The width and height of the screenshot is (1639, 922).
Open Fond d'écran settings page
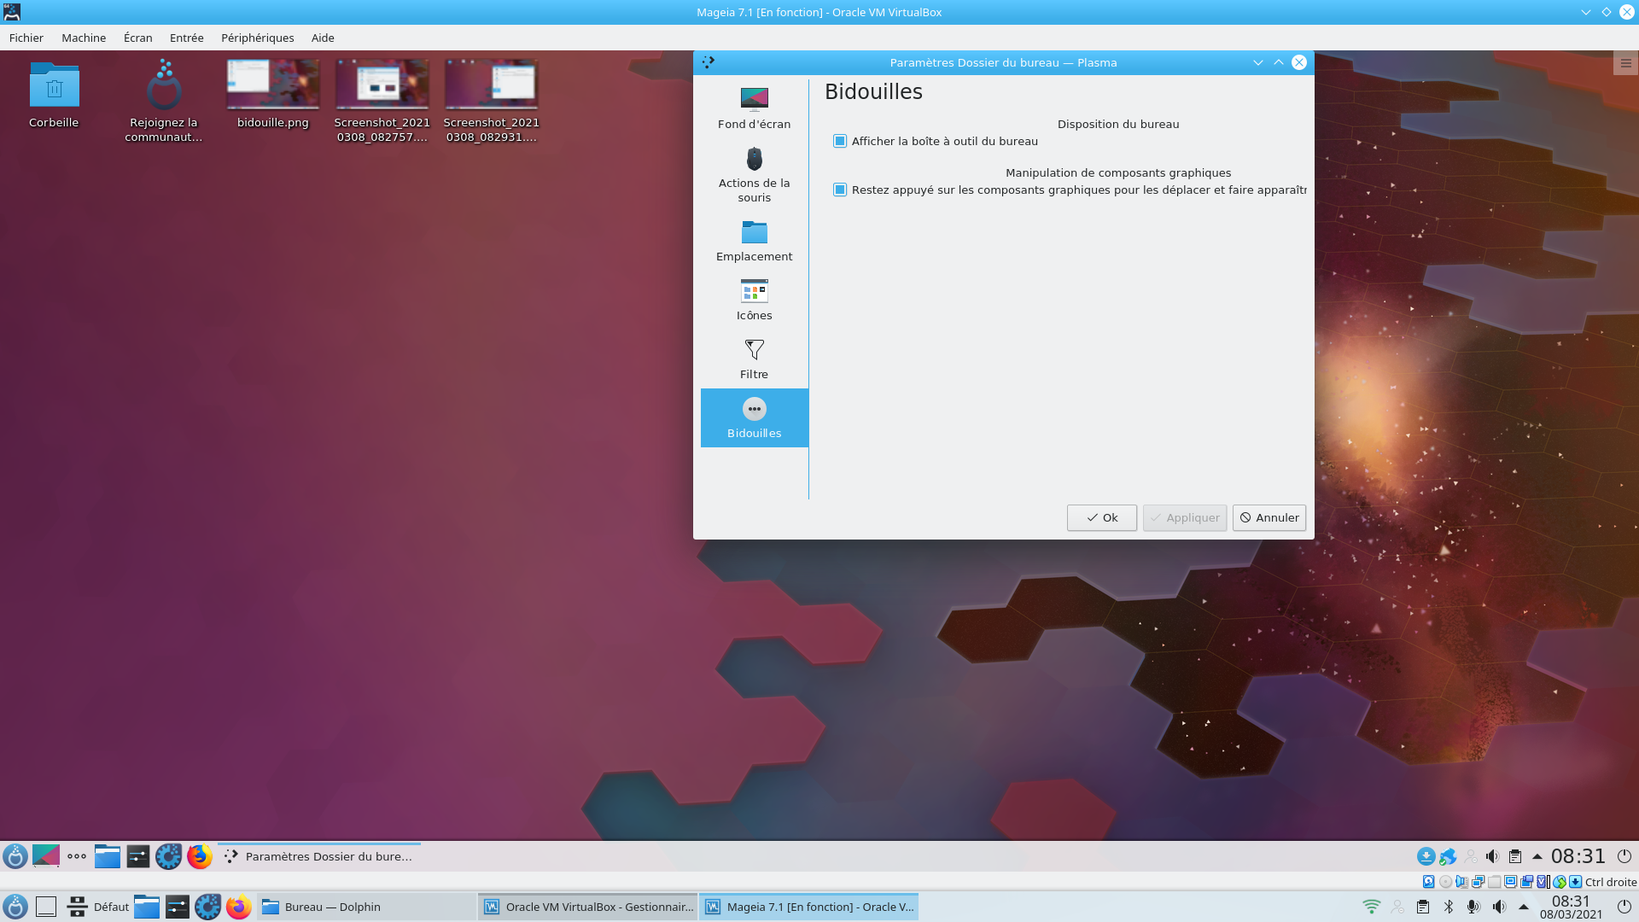click(754, 108)
